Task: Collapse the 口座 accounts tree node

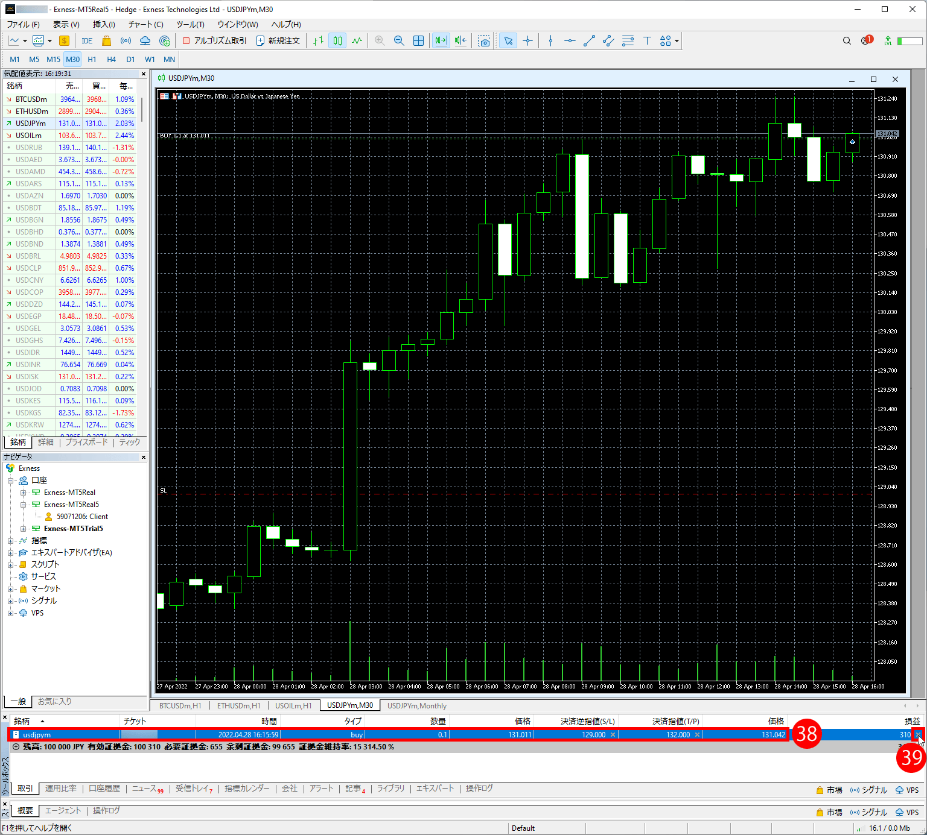Action: 10,481
